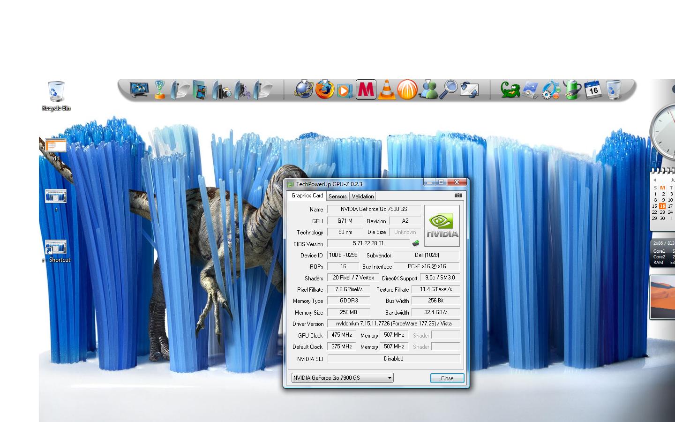The width and height of the screenshot is (675, 422).
Task: Click the NVIDIA SLI Disabled field
Action: (393, 359)
